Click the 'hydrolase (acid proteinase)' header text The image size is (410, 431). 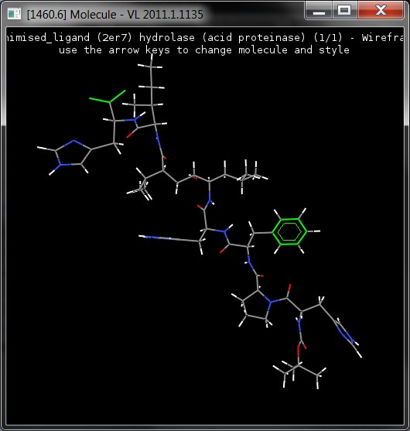[222, 37]
